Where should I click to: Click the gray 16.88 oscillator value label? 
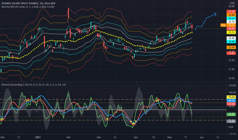click(231, 121)
